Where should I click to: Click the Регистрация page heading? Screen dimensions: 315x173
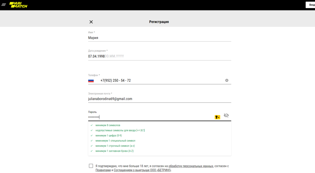159,22
